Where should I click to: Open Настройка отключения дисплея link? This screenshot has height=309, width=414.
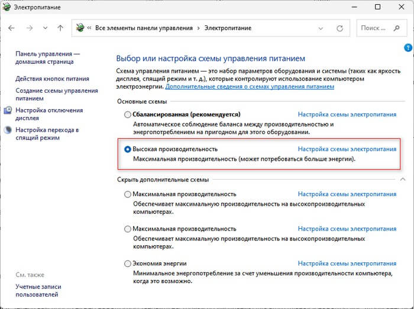49,114
